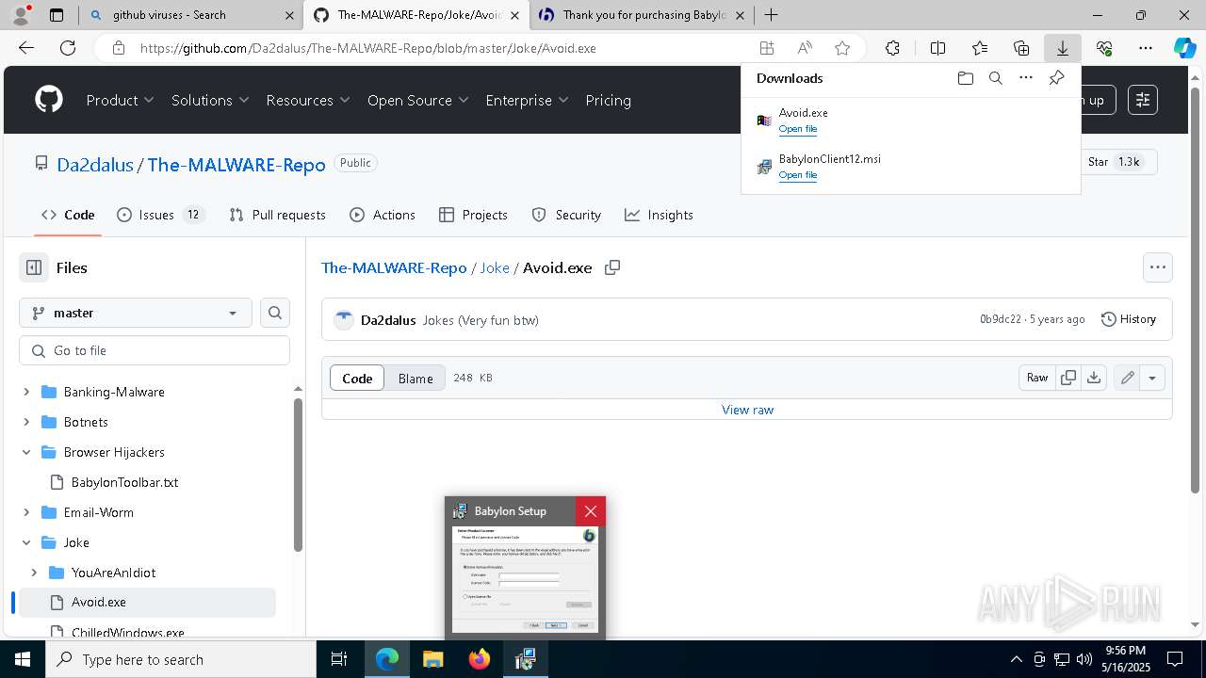The image size is (1206, 678).
Task: Open edit options dropdown arrow beside pencil
Action: [x=1152, y=378]
